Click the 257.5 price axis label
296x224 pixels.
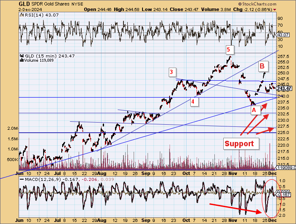point(284,57)
